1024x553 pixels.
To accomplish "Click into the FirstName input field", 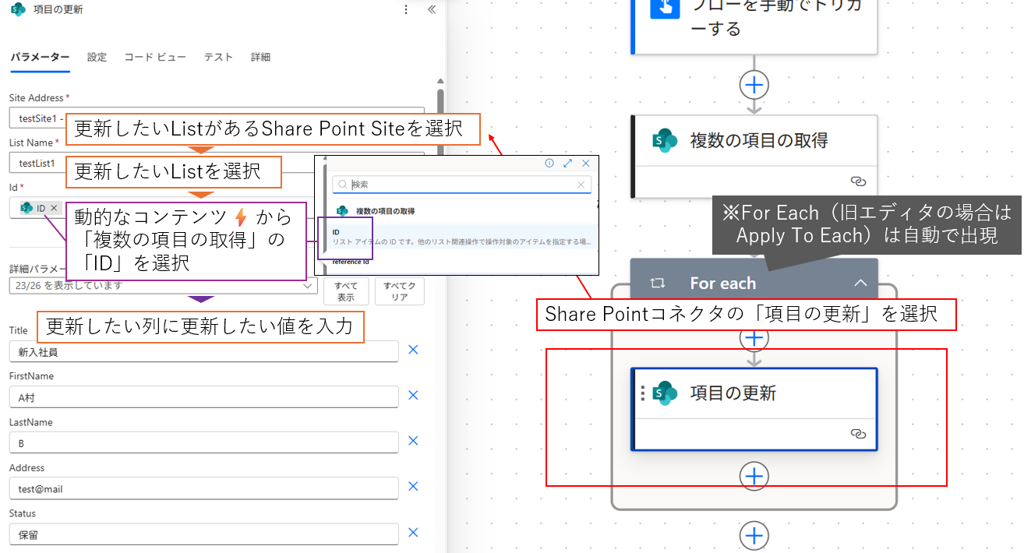I will pos(203,397).
